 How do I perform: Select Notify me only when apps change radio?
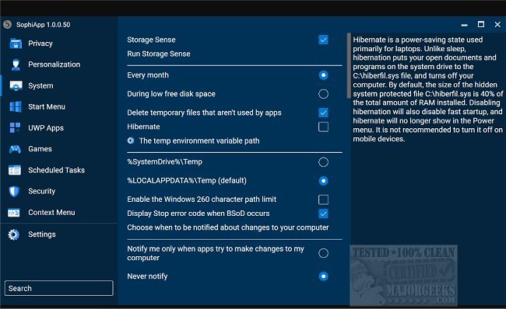[x=323, y=253]
